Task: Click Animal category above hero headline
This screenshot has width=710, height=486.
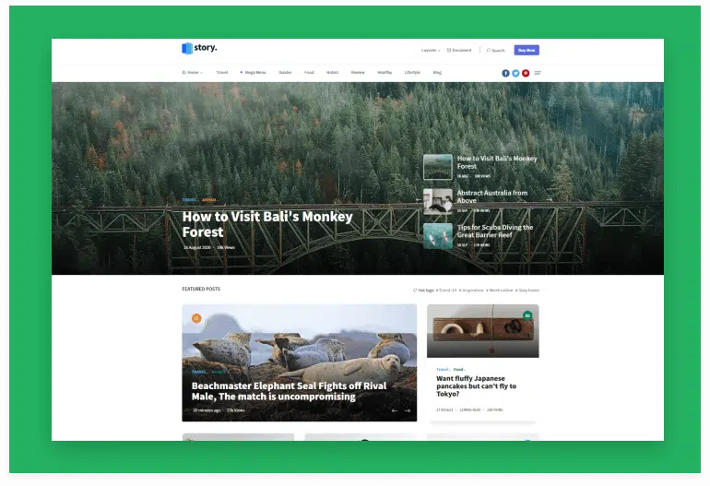Action: [209, 200]
